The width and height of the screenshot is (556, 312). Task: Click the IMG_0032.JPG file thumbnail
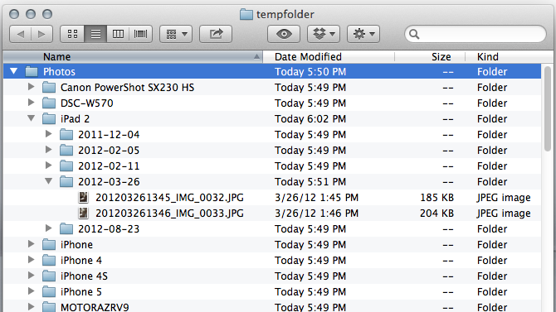(x=83, y=198)
